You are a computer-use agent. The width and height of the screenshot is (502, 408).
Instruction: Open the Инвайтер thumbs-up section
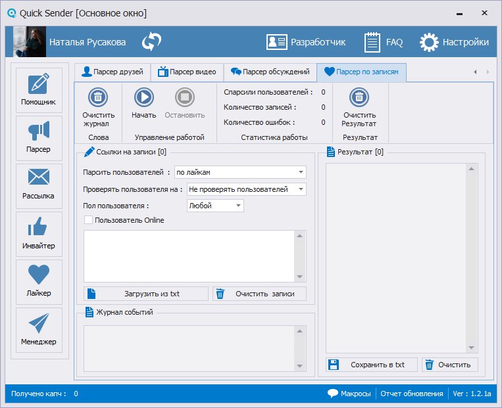(39, 233)
